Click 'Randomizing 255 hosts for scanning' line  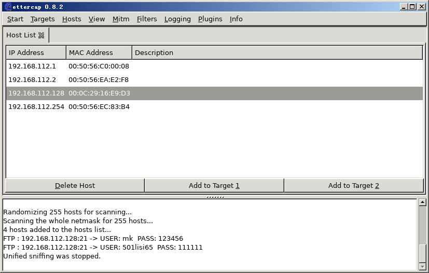[67, 212]
